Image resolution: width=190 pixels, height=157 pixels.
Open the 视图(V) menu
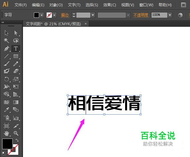(x=128, y=5)
